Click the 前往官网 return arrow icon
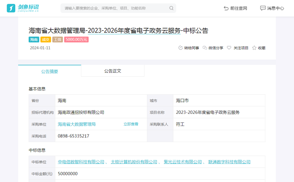This screenshot has height=182, width=294. pos(226,8)
